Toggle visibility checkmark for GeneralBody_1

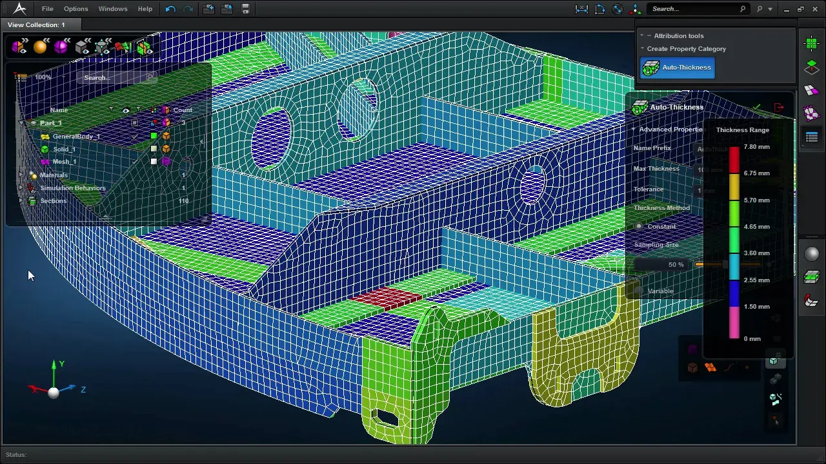pos(134,136)
